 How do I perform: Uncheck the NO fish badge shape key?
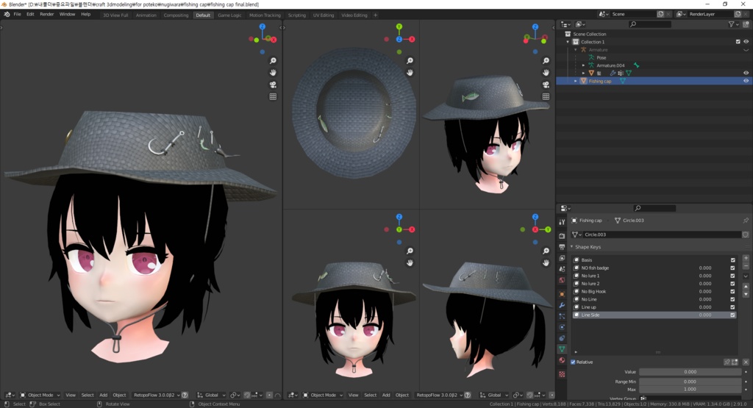pos(732,268)
